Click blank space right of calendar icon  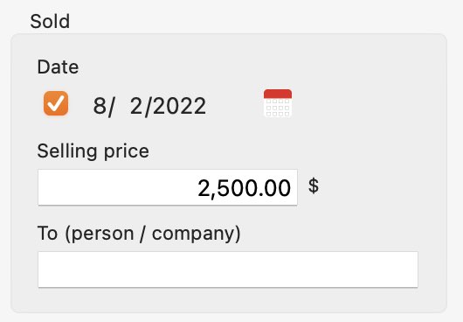[355, 103]
